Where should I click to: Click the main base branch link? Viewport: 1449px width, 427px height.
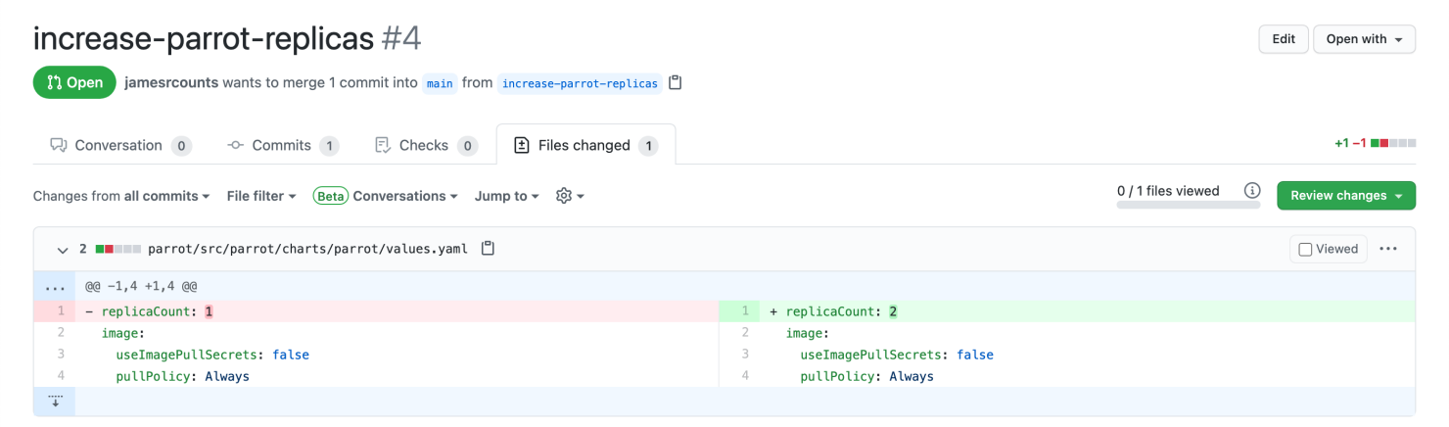pyautogui.click(x=440, y=83)
